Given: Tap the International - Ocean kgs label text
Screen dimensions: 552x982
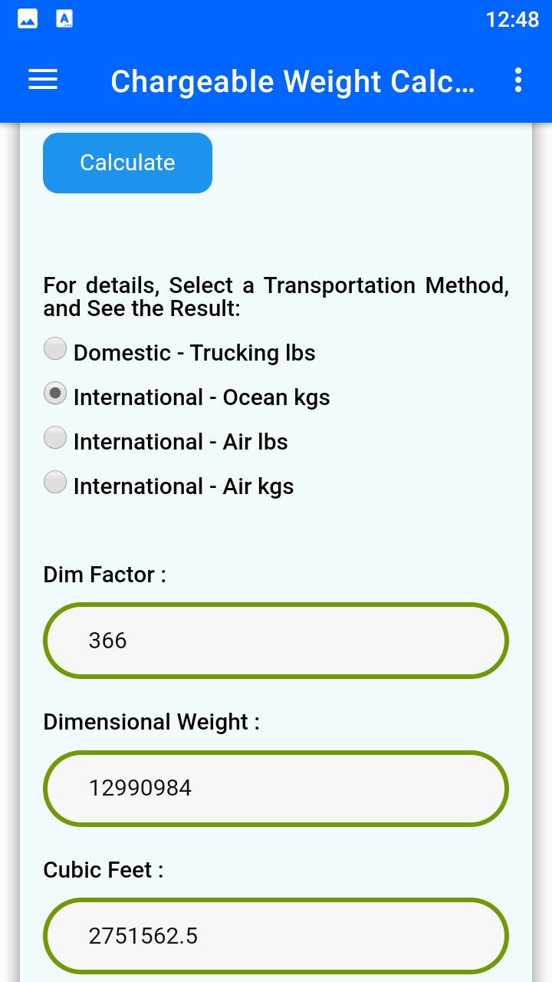Looking at the screenshot, I should (201, 397).
